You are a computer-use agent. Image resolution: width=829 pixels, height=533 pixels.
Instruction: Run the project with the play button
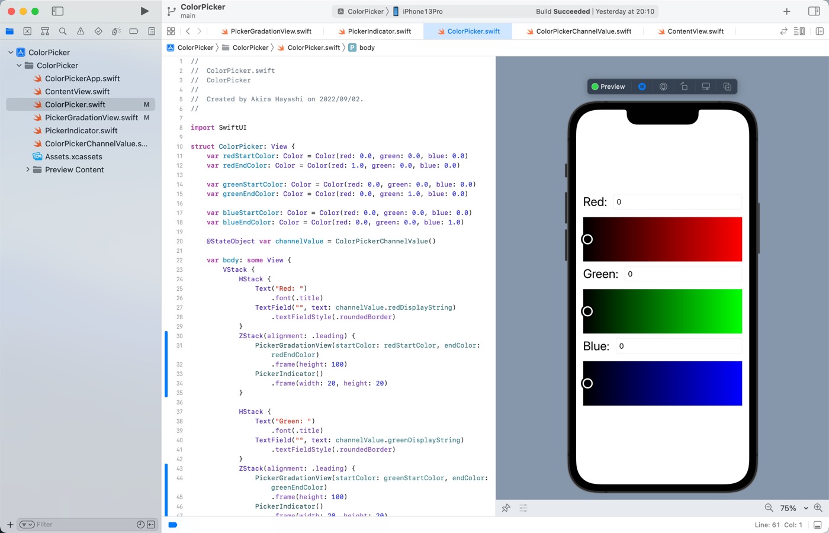[144, 11]
